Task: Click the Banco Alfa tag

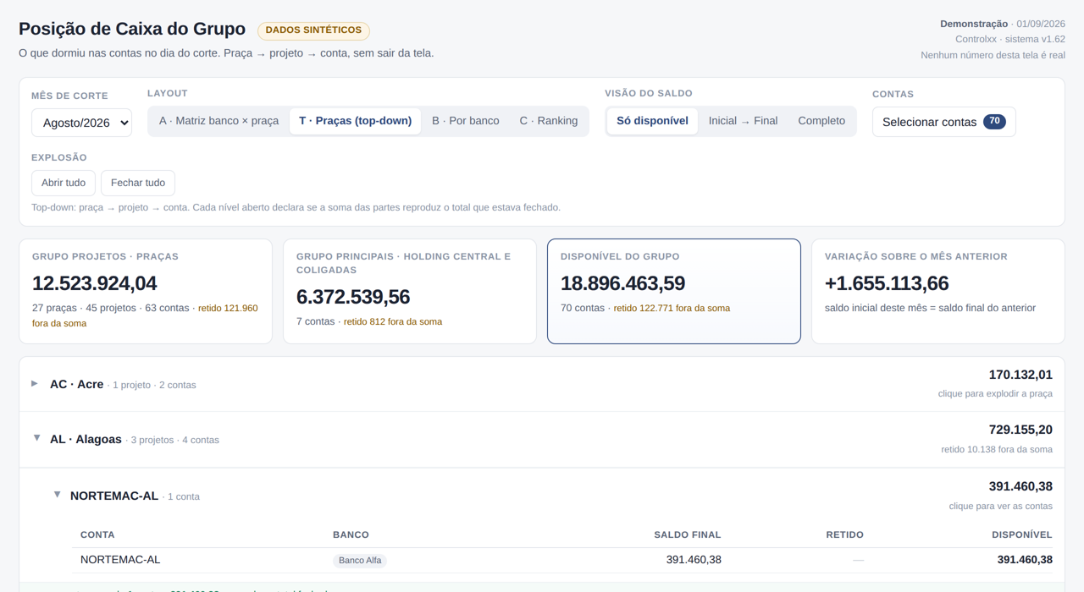Action: click(360, 560)
